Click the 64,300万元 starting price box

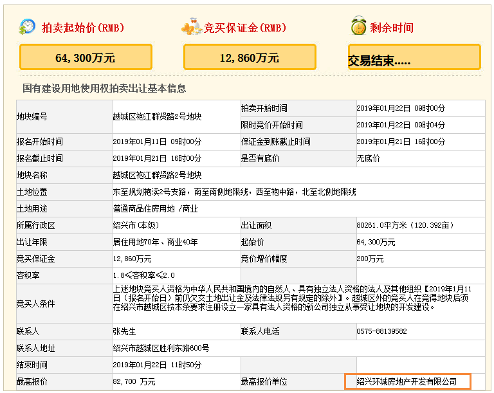(x=86, y=57)
